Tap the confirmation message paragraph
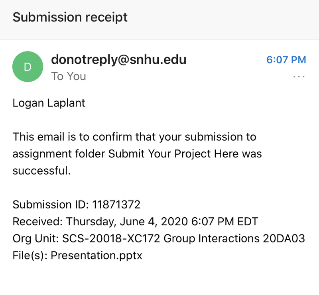319x295 pixels. click(137, 153)
